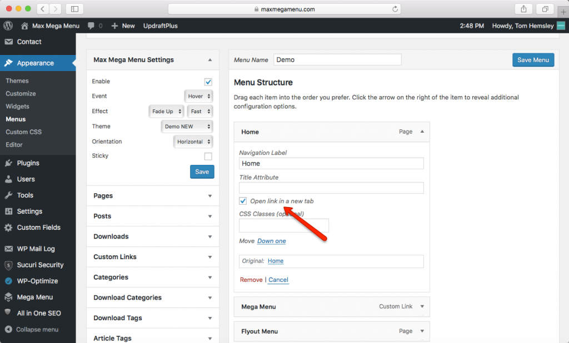Screen dimensions: 569x343
Task: Click the Down one move link
Action: coord(272,241)
